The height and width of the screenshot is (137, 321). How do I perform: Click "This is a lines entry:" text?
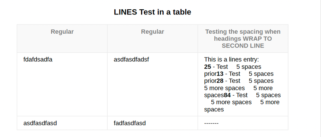(x=231, y=60)
